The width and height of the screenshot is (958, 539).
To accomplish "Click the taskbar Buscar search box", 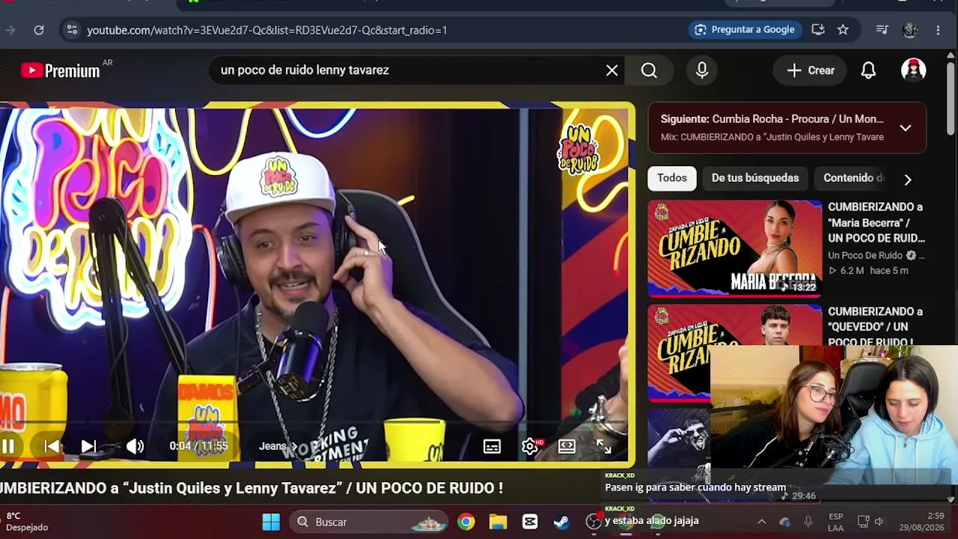I will click(369, 522).
